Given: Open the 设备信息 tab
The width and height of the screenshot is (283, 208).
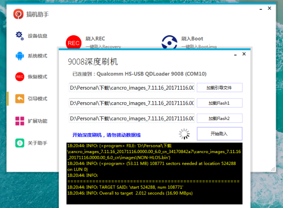Looking at the screenshot, I should (37, 36).
